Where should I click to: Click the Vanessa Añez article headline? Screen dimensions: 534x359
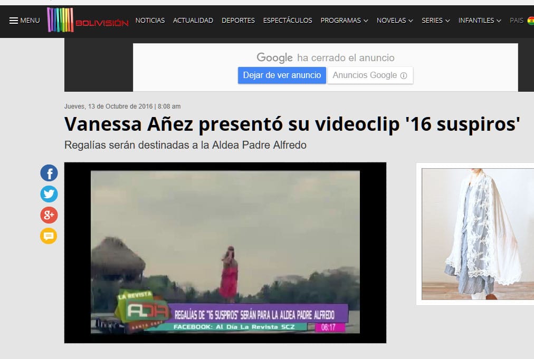pyautogui.click(x=292, y=124)
